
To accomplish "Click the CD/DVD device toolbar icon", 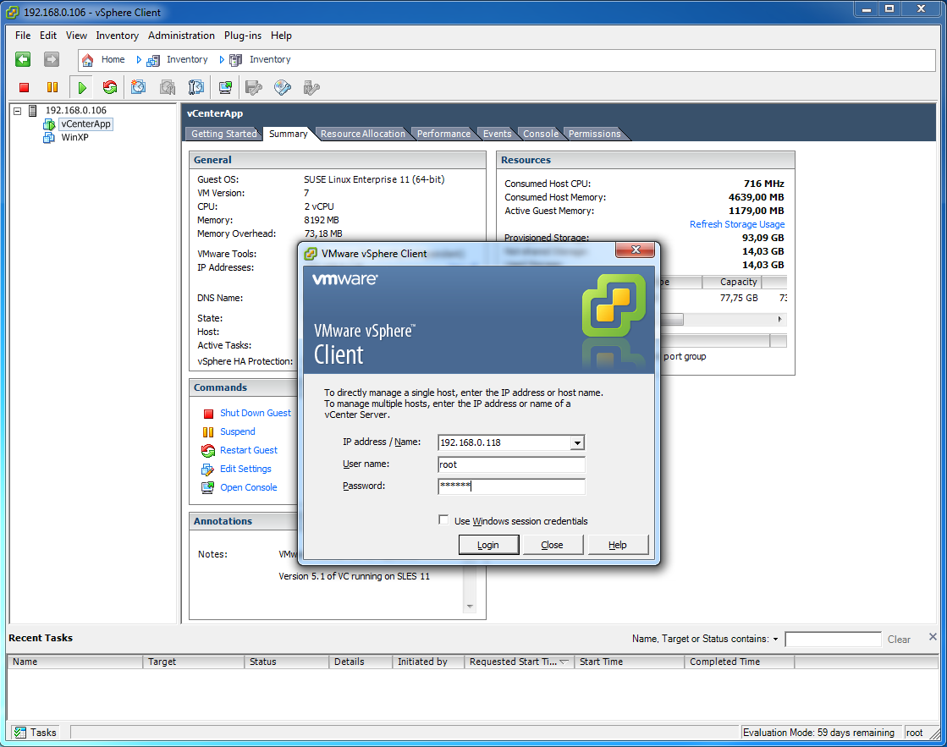I will [282, 88].
